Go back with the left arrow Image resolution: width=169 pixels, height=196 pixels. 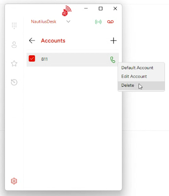tap(32, 40)
